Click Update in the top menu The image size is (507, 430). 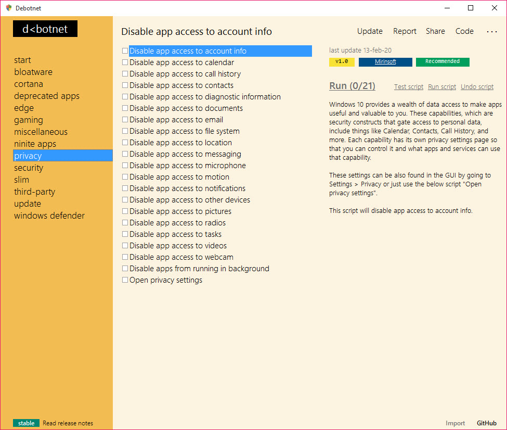pyautogui.click(x=370, y=31)
